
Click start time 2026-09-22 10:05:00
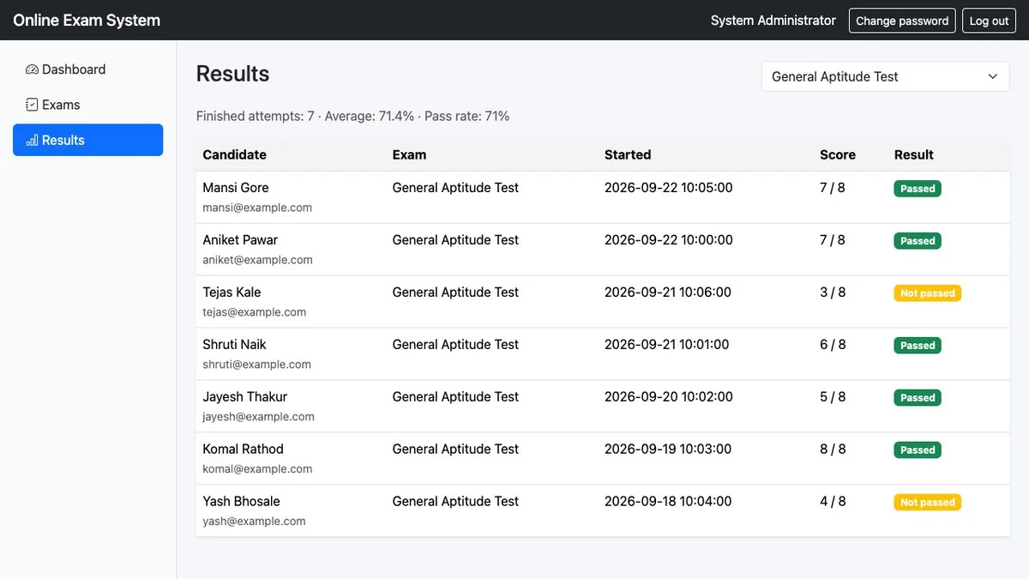(669, 188)
